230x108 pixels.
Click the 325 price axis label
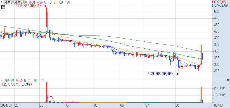coord(217,58)
